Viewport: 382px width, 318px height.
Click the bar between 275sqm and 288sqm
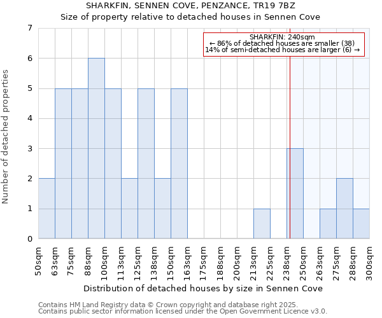coord(344,209)
